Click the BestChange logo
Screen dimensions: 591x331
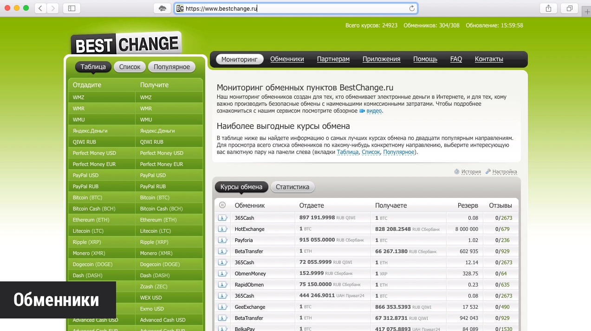[x=126, y=44]
